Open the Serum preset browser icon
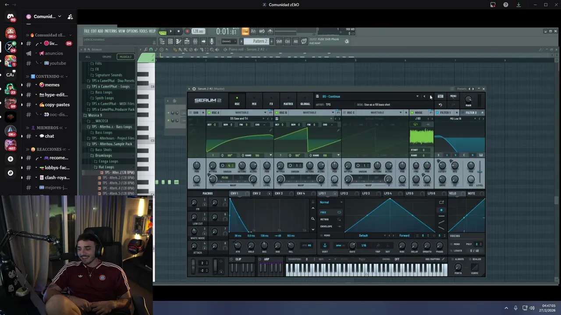 coord(440,97)
